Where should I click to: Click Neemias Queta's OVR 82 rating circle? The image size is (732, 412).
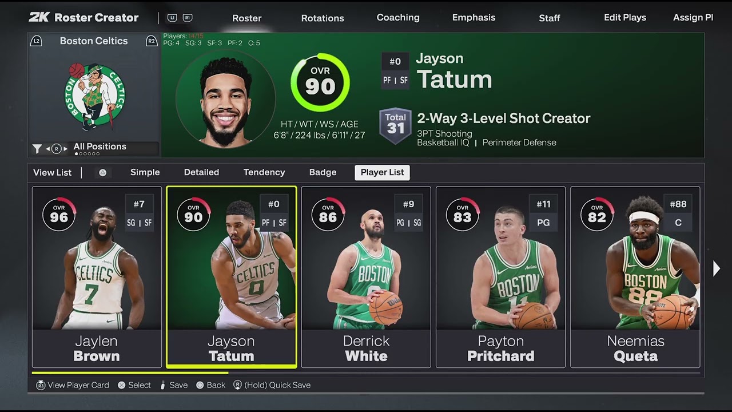tap(597, 214)
